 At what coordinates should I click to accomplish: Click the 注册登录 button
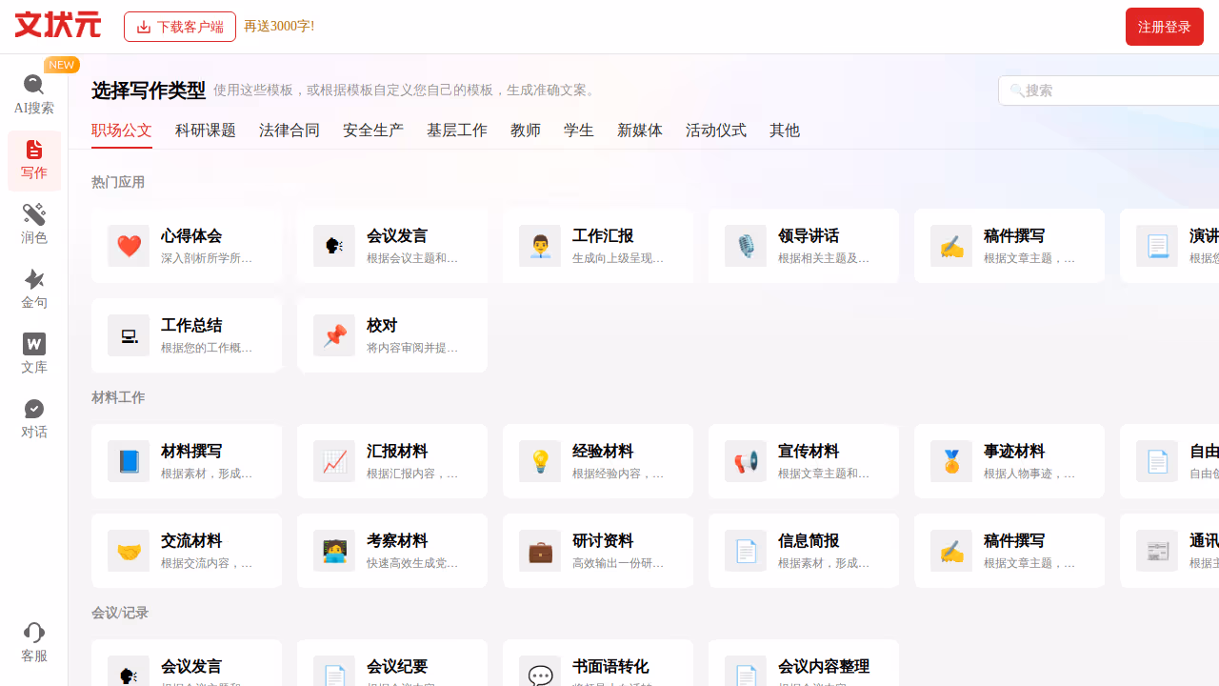pos(1165,27)
